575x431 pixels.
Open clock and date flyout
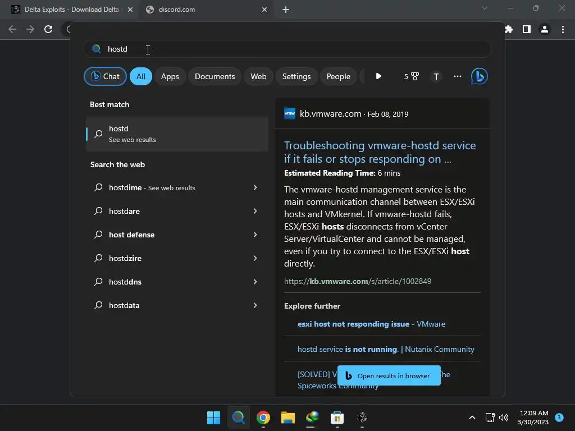click(x=533, y=418)
